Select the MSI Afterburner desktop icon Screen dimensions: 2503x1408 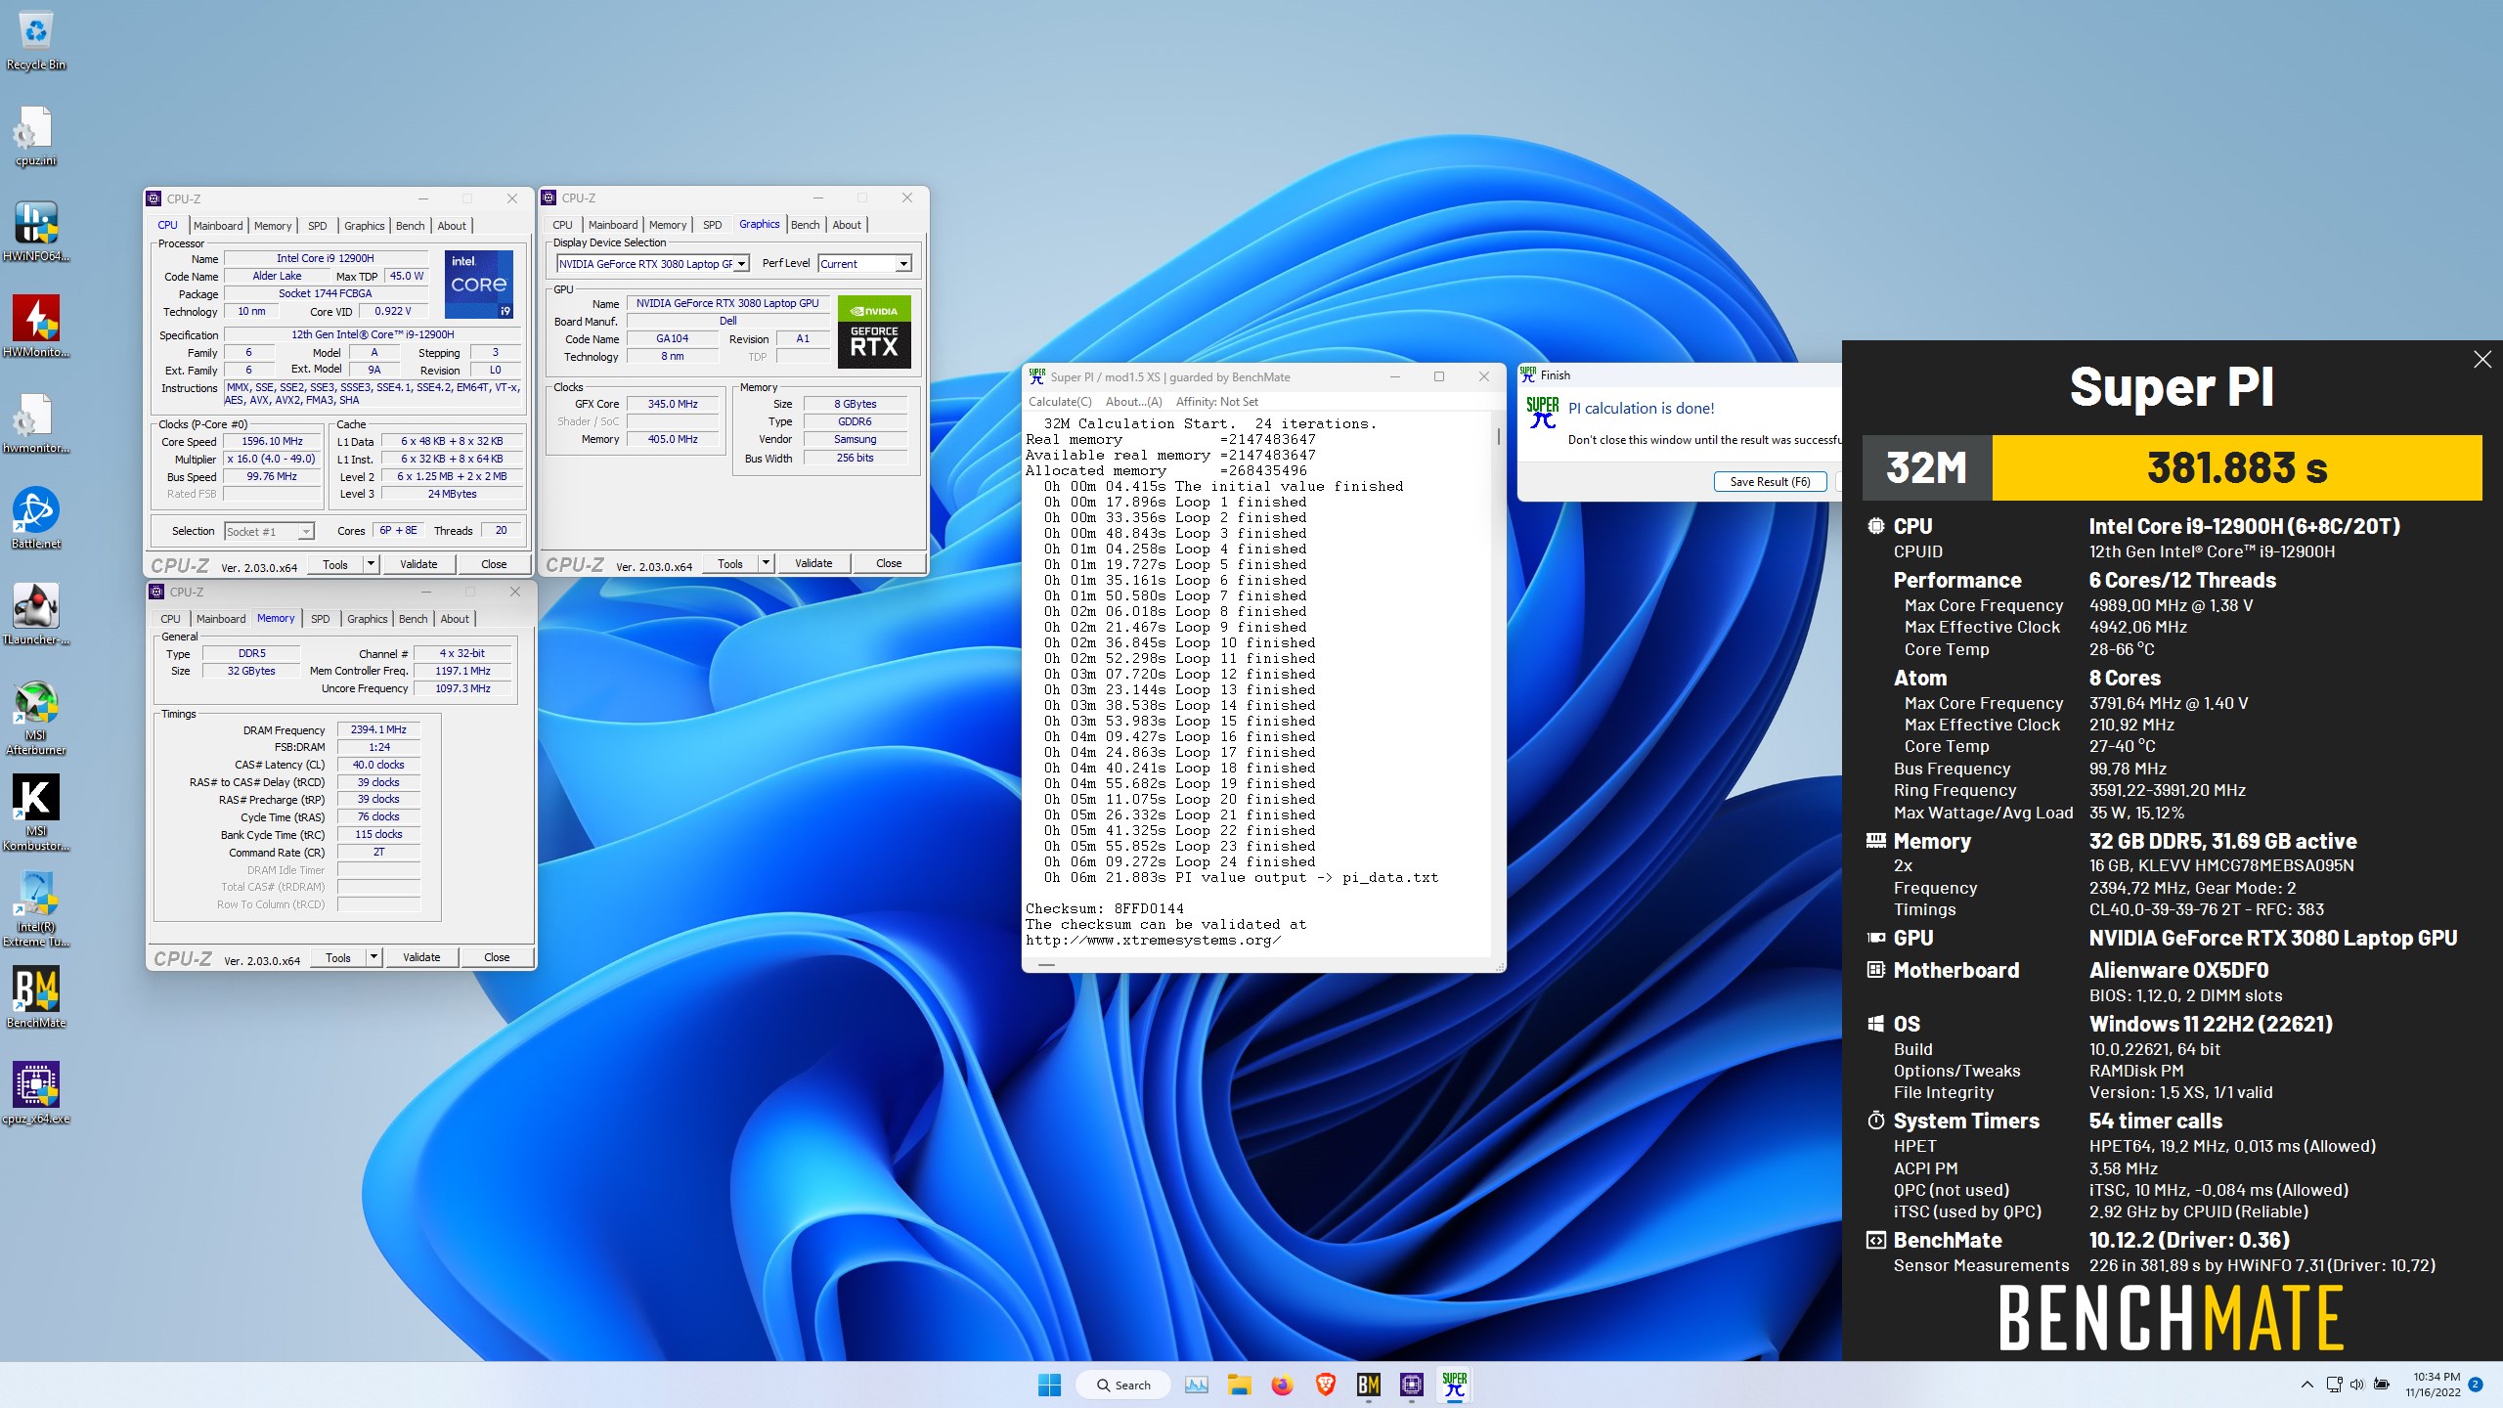coord(36,718)
